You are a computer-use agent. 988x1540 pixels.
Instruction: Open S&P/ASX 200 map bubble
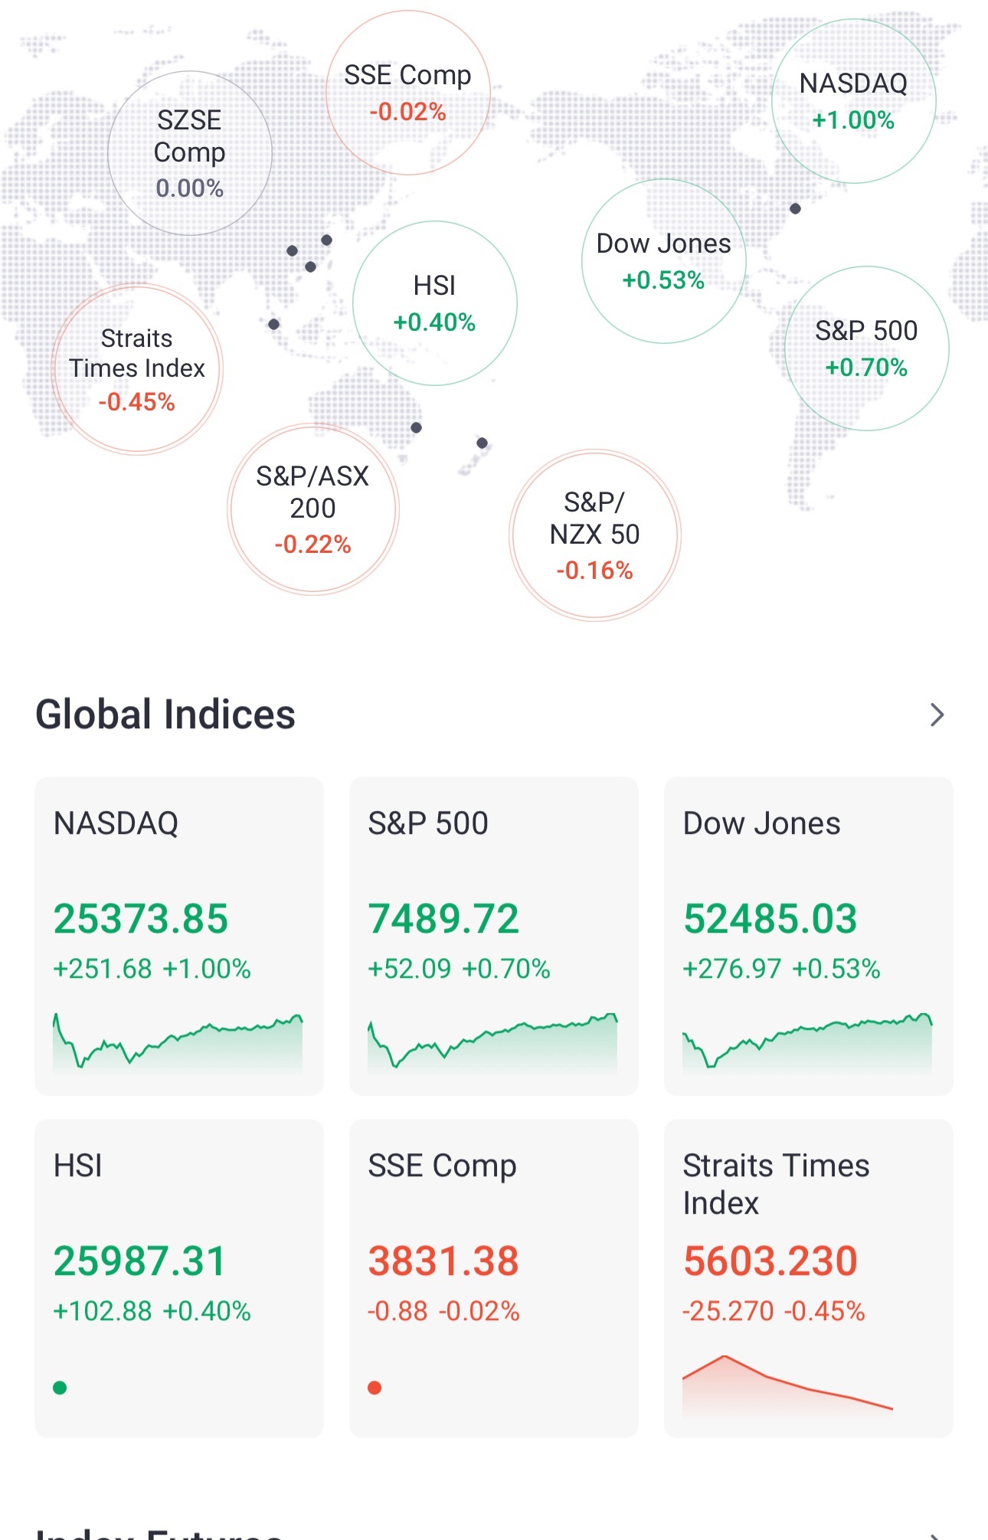point(313,509)
